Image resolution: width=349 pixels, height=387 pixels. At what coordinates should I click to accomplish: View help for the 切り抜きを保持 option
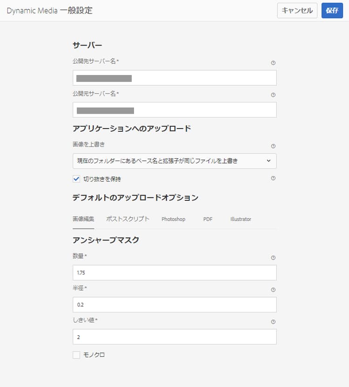[273, 178]
